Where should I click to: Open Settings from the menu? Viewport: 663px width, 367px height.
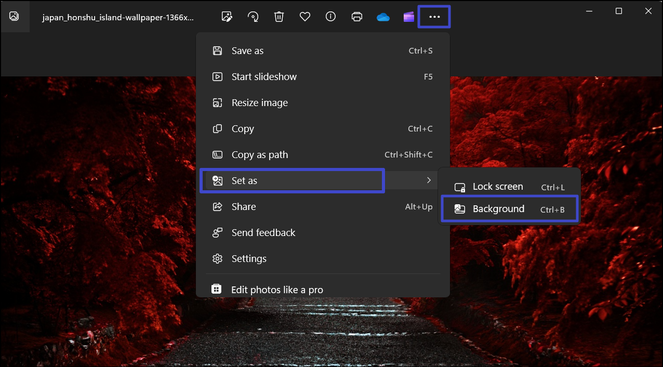[249, 259]
